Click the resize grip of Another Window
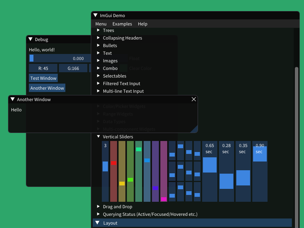Viewport: 304px width, 228px height. point(195,130)
